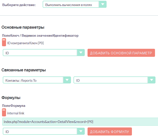Click the Выберите действие label
Viewport: 158px width, 137px height.
click(x=19, y=5)
